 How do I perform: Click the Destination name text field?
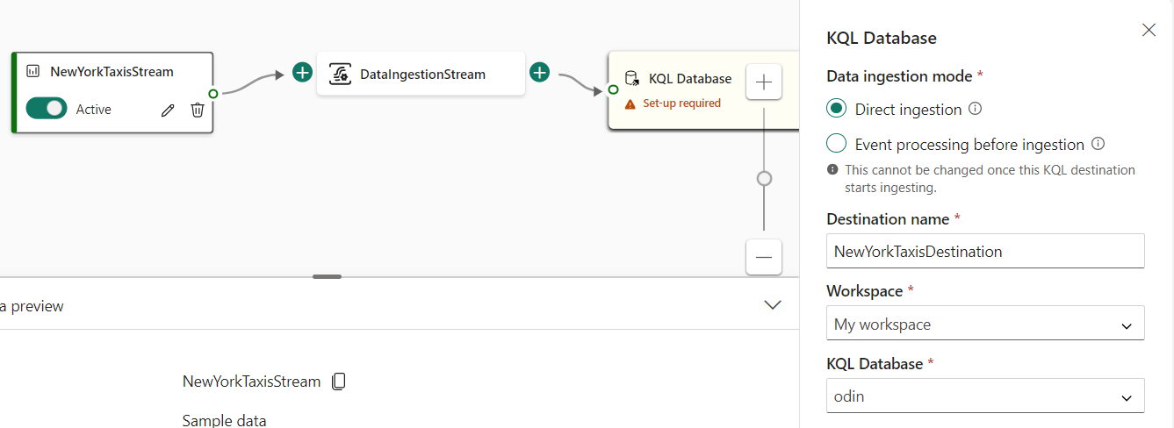(985, 251)
